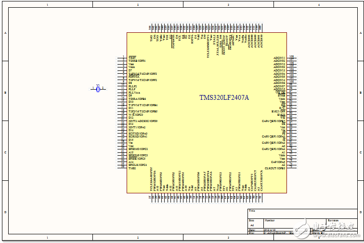The width and height of the screenshot is (364, 243).
Task: Click the PLLF2 pin label
Action: 132,86
